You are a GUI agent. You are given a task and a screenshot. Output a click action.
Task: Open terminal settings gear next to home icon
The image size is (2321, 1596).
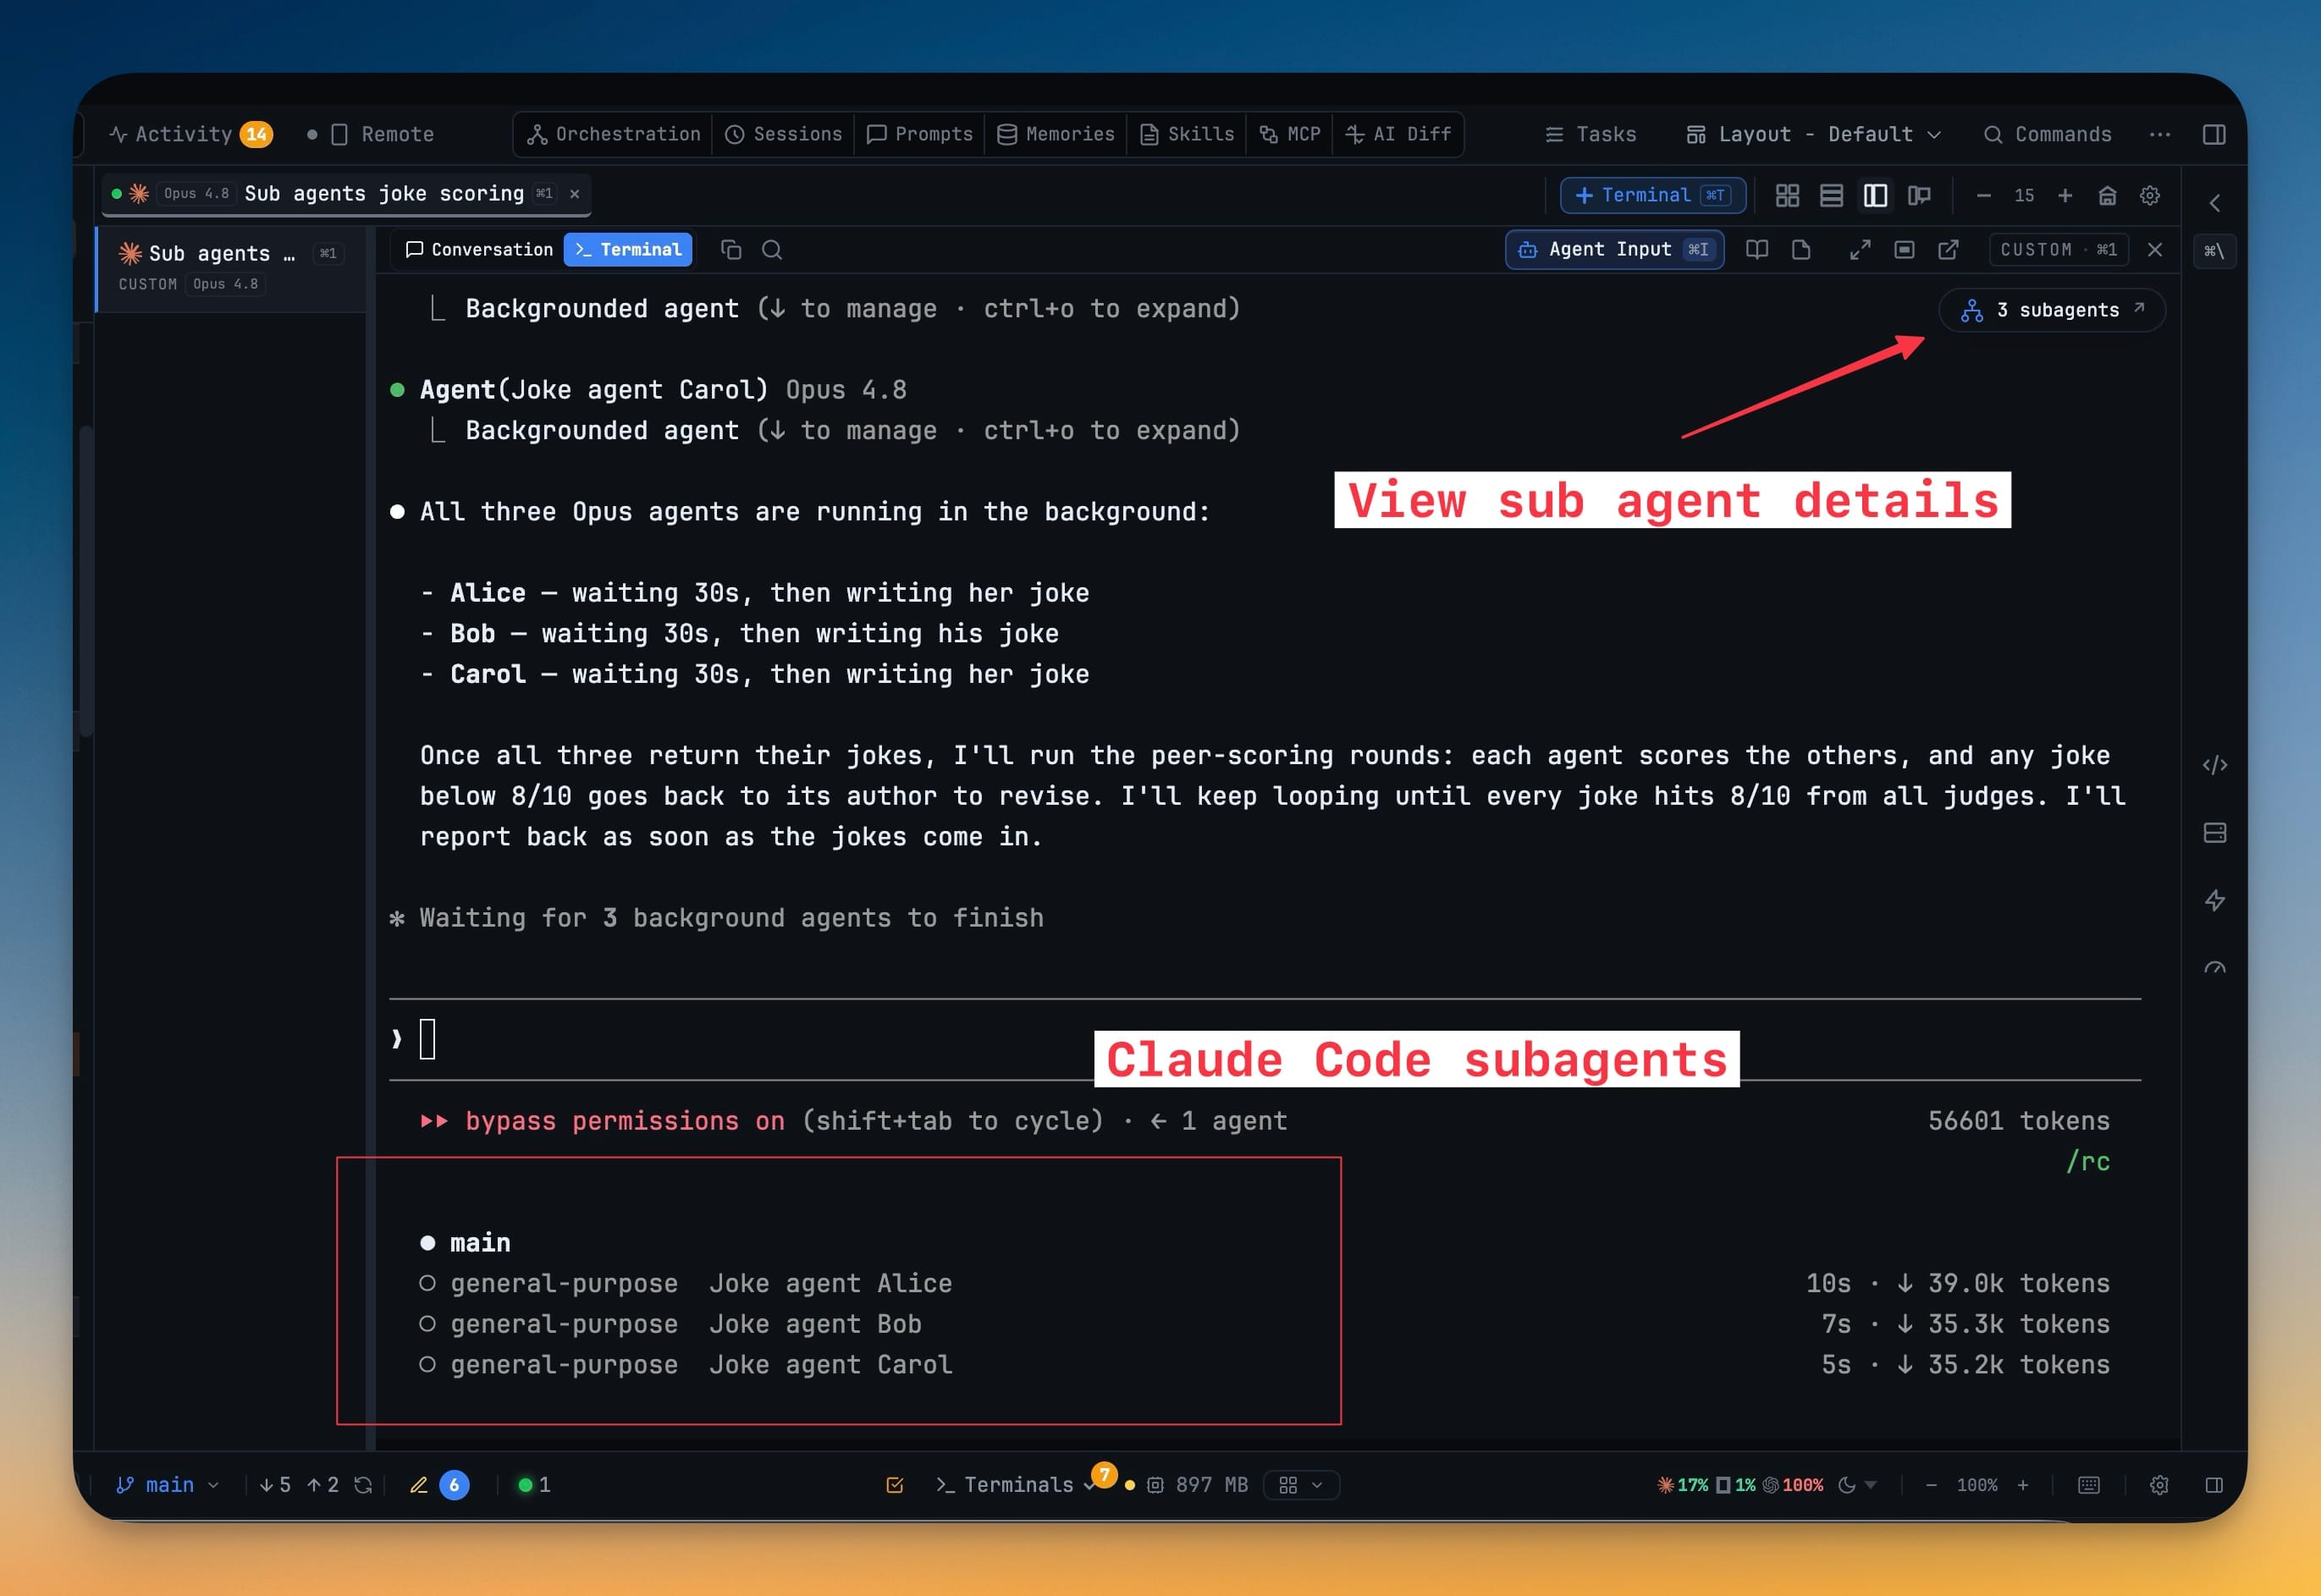[x=2149, y=195]
